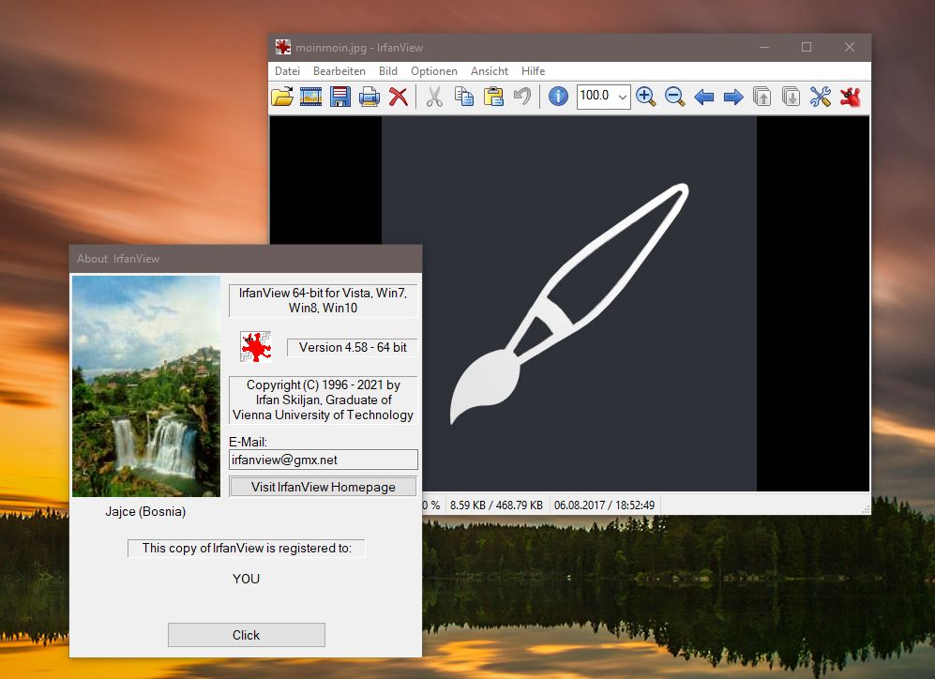Image resolution: width=935 pixels, height=679 pixels.
Task: Click the Print icon in toolbar
Action: coord(369,96)
